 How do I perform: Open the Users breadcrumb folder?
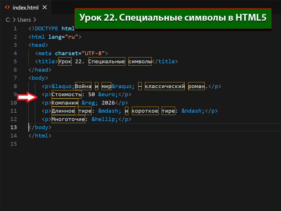tap(24, 20)
